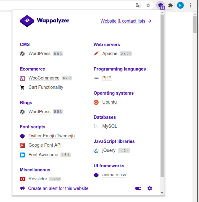Viewport: 199px width, 202px height.
Task: Click the Google Font API red icon
Action: tap(22, 145)
